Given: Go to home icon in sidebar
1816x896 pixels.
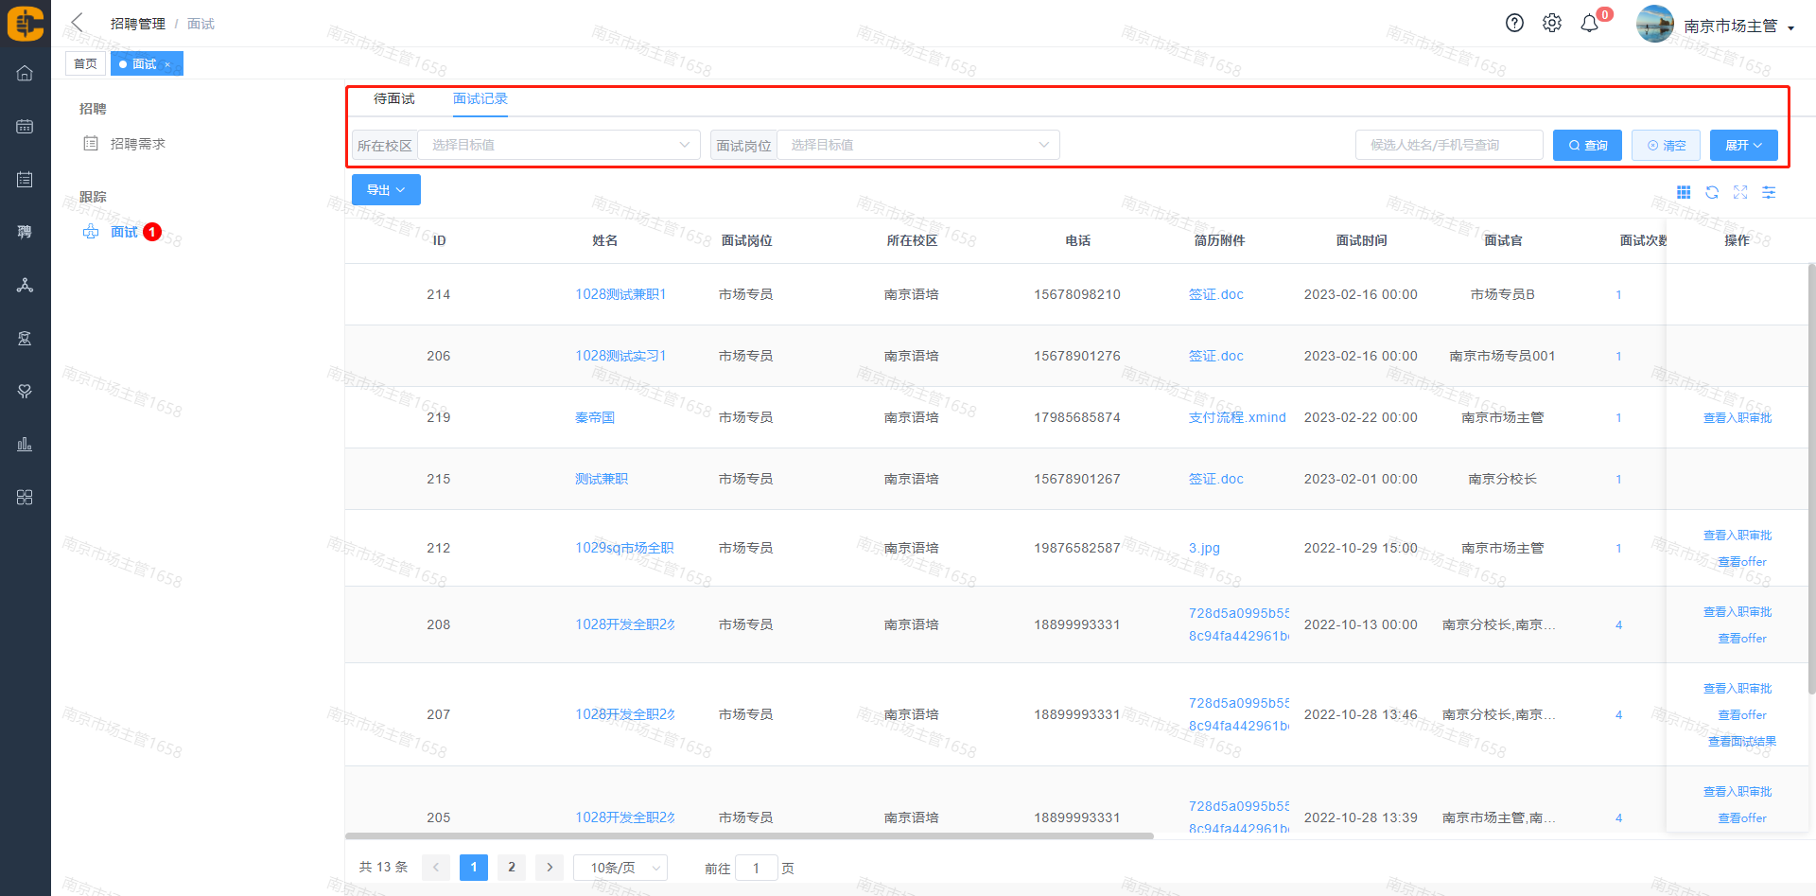Looking at the screenshot, I should click(25, 73).
